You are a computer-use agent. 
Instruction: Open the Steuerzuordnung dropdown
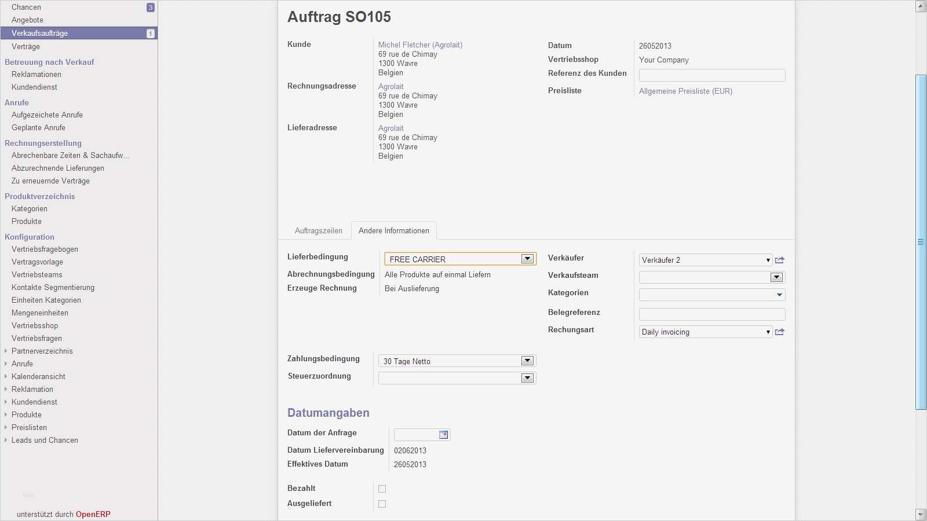click(527, 378)
